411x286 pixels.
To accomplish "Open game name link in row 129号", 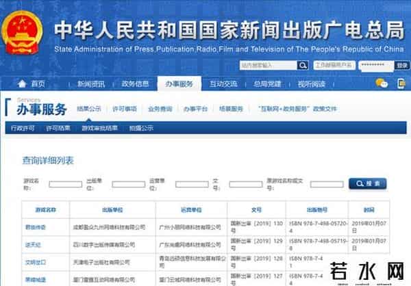I will (33, 245).
